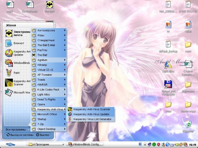The width and height of the screenshot is (198, 148).
Task: Open the default_backup text file icon
Action: coord(168,44)
